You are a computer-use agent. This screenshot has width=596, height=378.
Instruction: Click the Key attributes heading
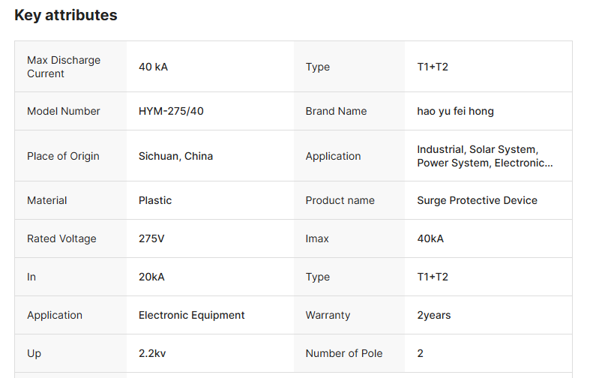point(66,15)
